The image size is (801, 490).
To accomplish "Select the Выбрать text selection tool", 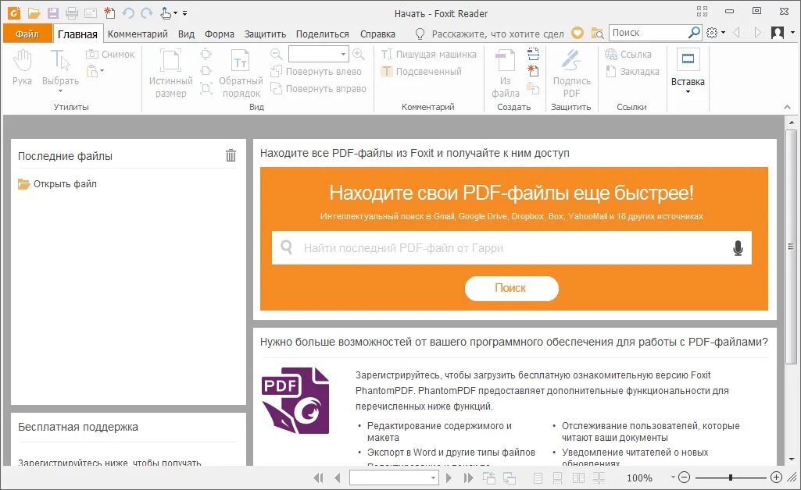I will 60,70.
